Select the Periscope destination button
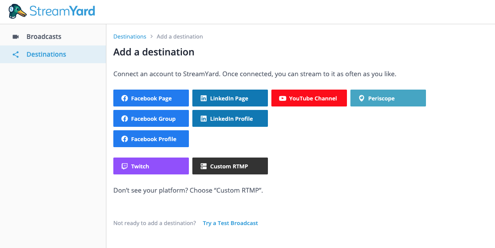The image size is (495, 248). tap(388, 98)
